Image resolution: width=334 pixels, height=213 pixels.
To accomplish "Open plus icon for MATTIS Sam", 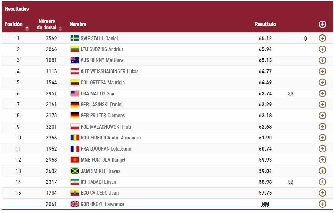I will pyautogui.click(x=322, y=93).
